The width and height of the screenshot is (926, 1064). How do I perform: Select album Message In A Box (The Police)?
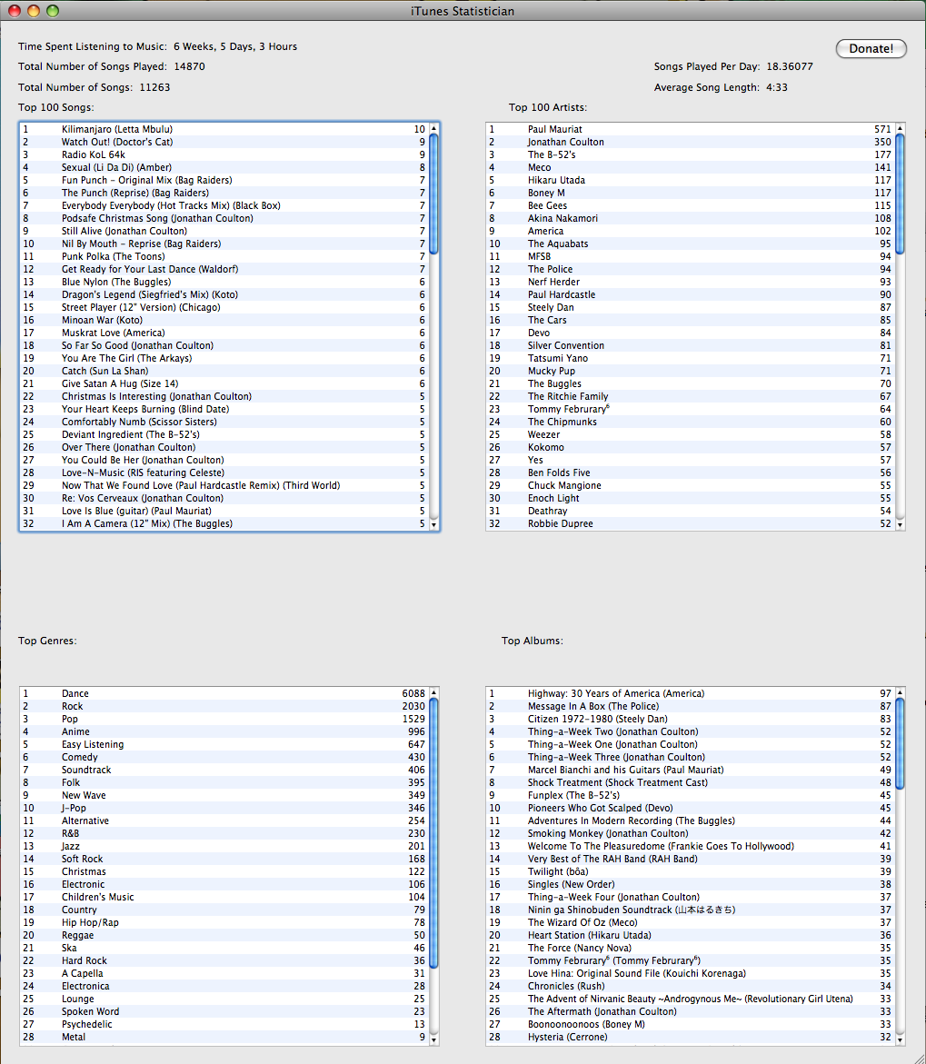pyautogui.click(x=691, y=706)
